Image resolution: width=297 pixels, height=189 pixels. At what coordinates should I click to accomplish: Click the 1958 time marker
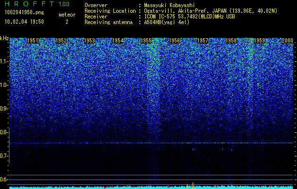(x=231, y=41)
